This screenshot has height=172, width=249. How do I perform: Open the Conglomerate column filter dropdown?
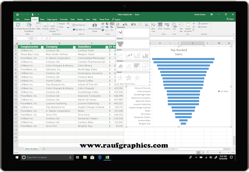click(x=42, y=47)
